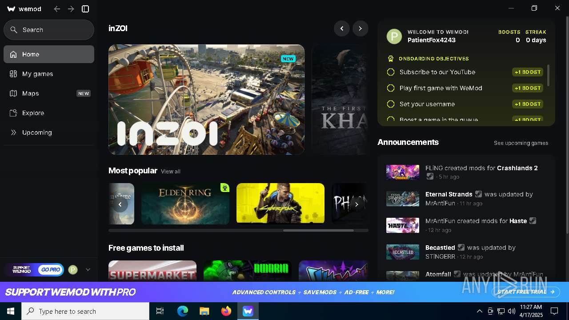The image size is (569, 320).
Task: Click the Haste announcement thumbnail
Action: tap(403, 225)
